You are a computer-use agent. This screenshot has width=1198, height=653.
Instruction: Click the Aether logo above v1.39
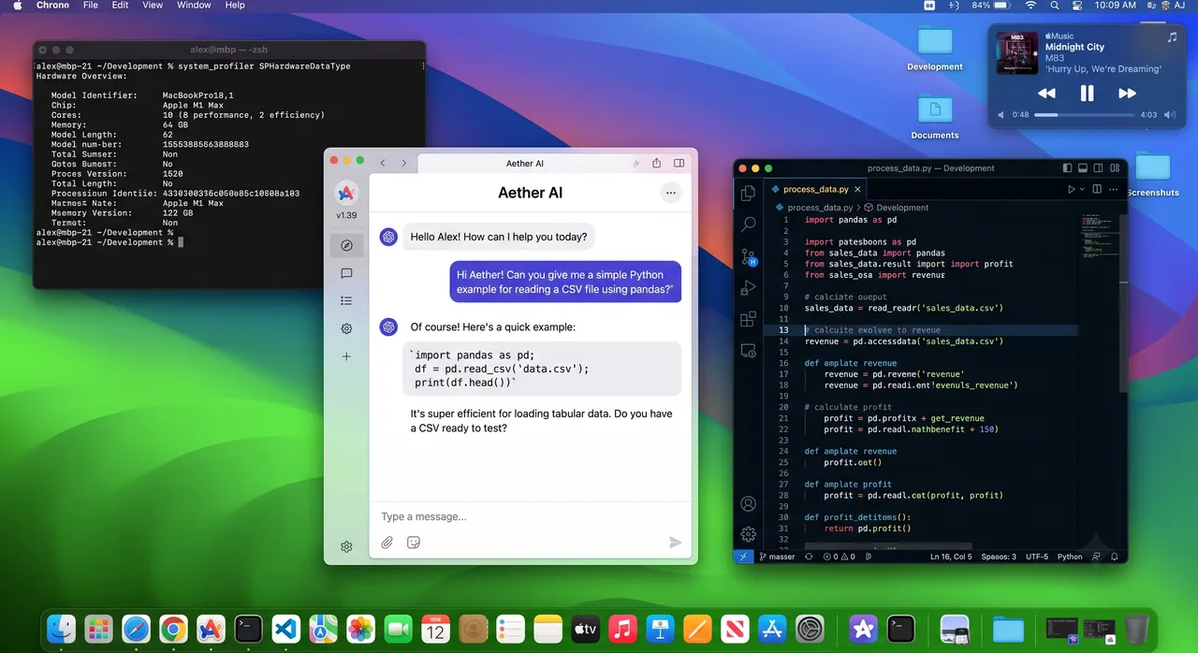346,194
